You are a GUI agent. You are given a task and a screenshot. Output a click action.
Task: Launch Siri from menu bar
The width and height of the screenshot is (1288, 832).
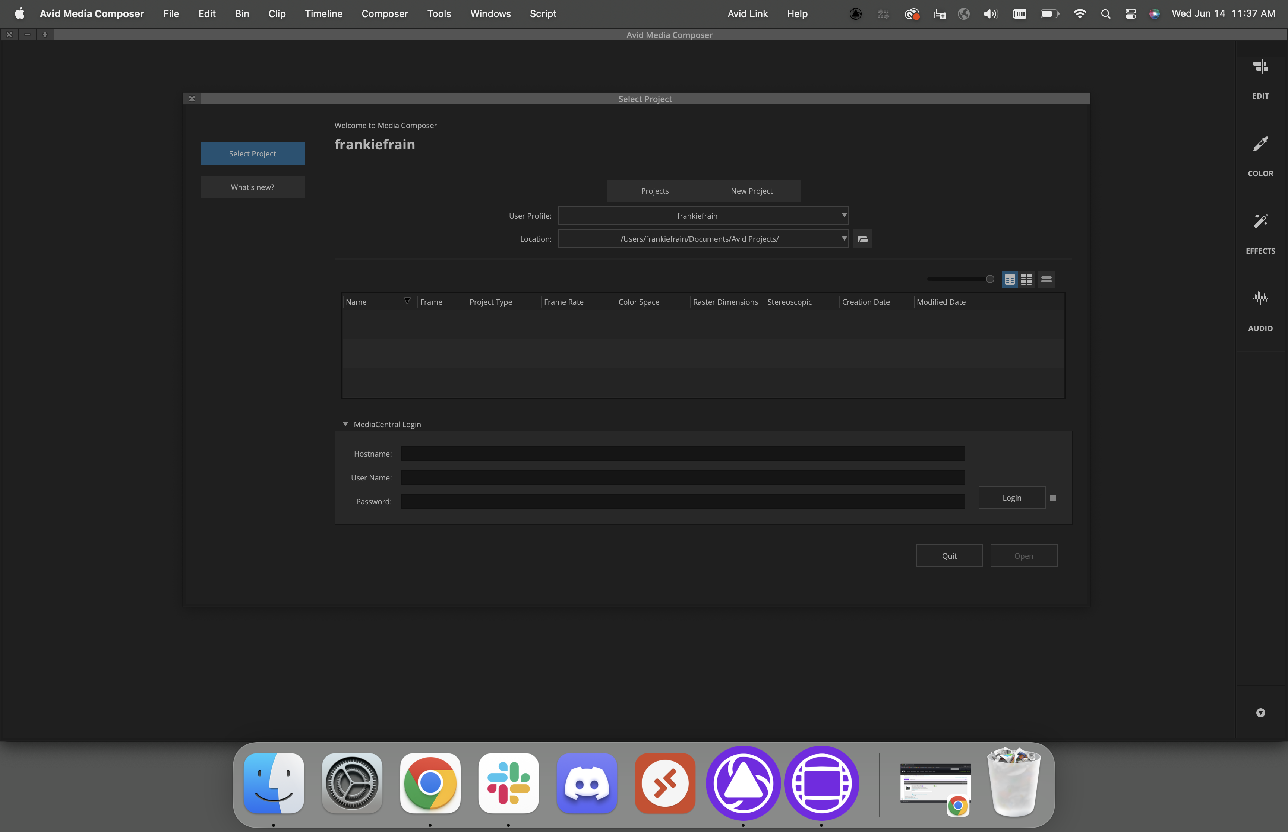[1154, 13]
